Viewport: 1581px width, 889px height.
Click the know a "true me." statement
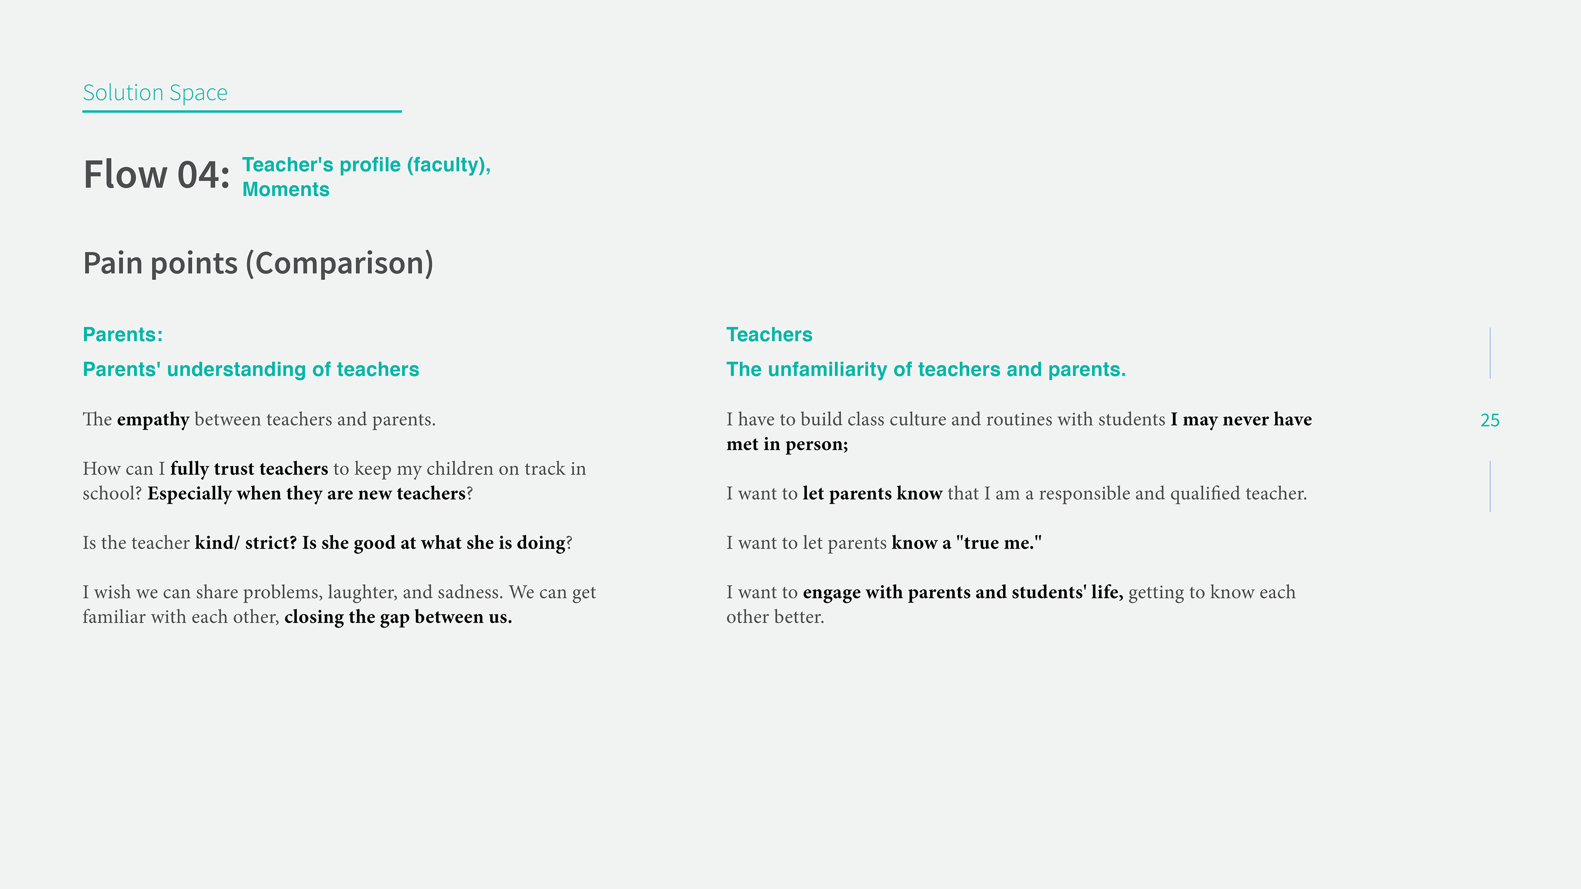pos(966,543)
